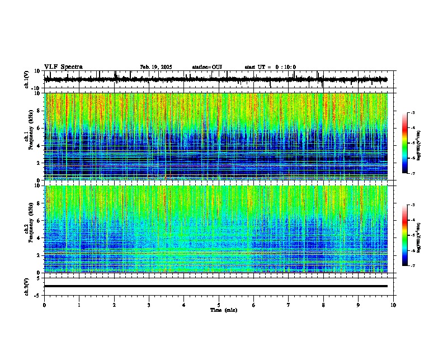Click the ch.1 colorbar log(PSD) label

pos(419,145)
